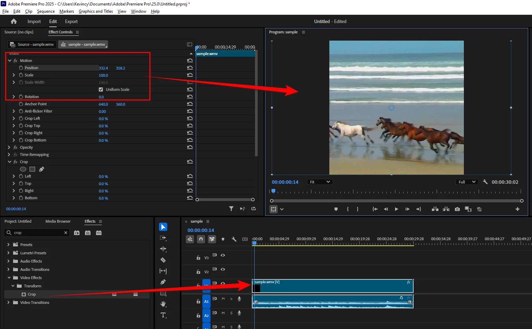Viewport: 532px width, 329px height.
Task: Expand Time Remapping effect
Action: coord(9,155)
